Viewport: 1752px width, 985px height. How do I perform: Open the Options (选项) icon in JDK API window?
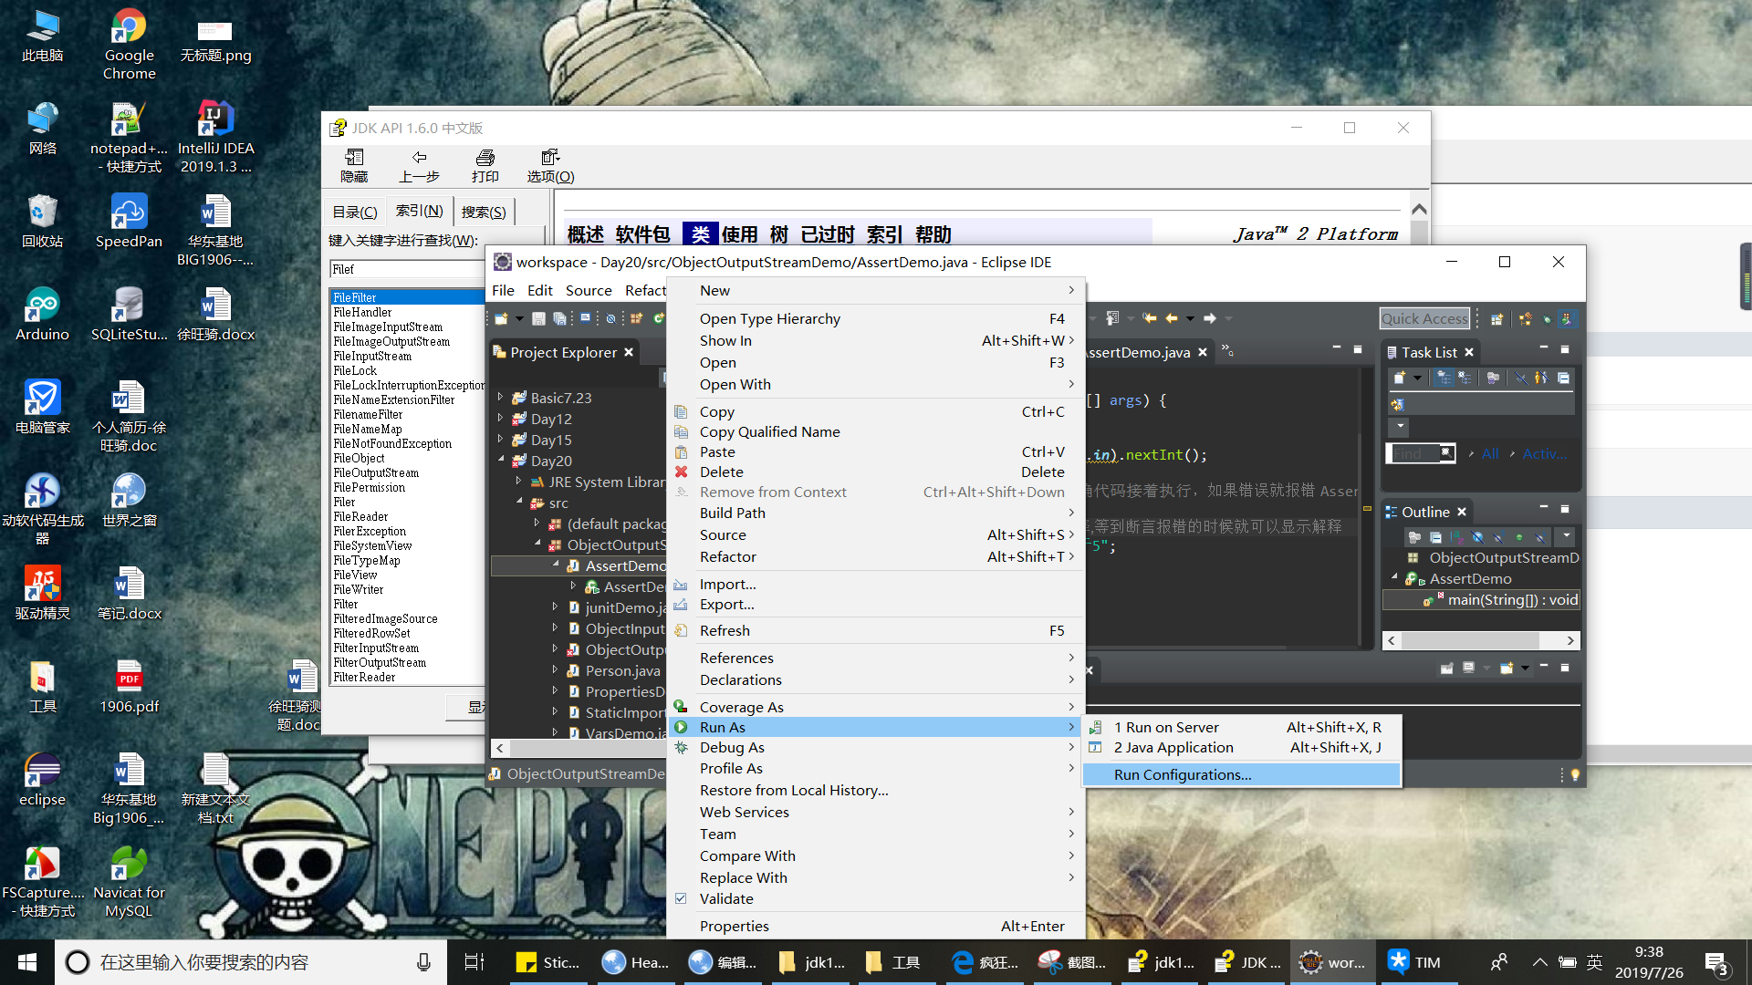tap(550, 165)
